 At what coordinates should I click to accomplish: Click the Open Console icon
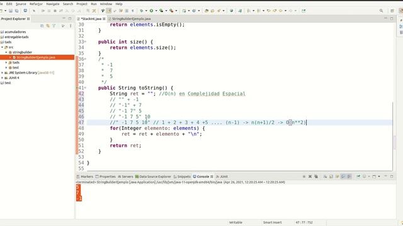pyautogui.click(x=375, y=176)
